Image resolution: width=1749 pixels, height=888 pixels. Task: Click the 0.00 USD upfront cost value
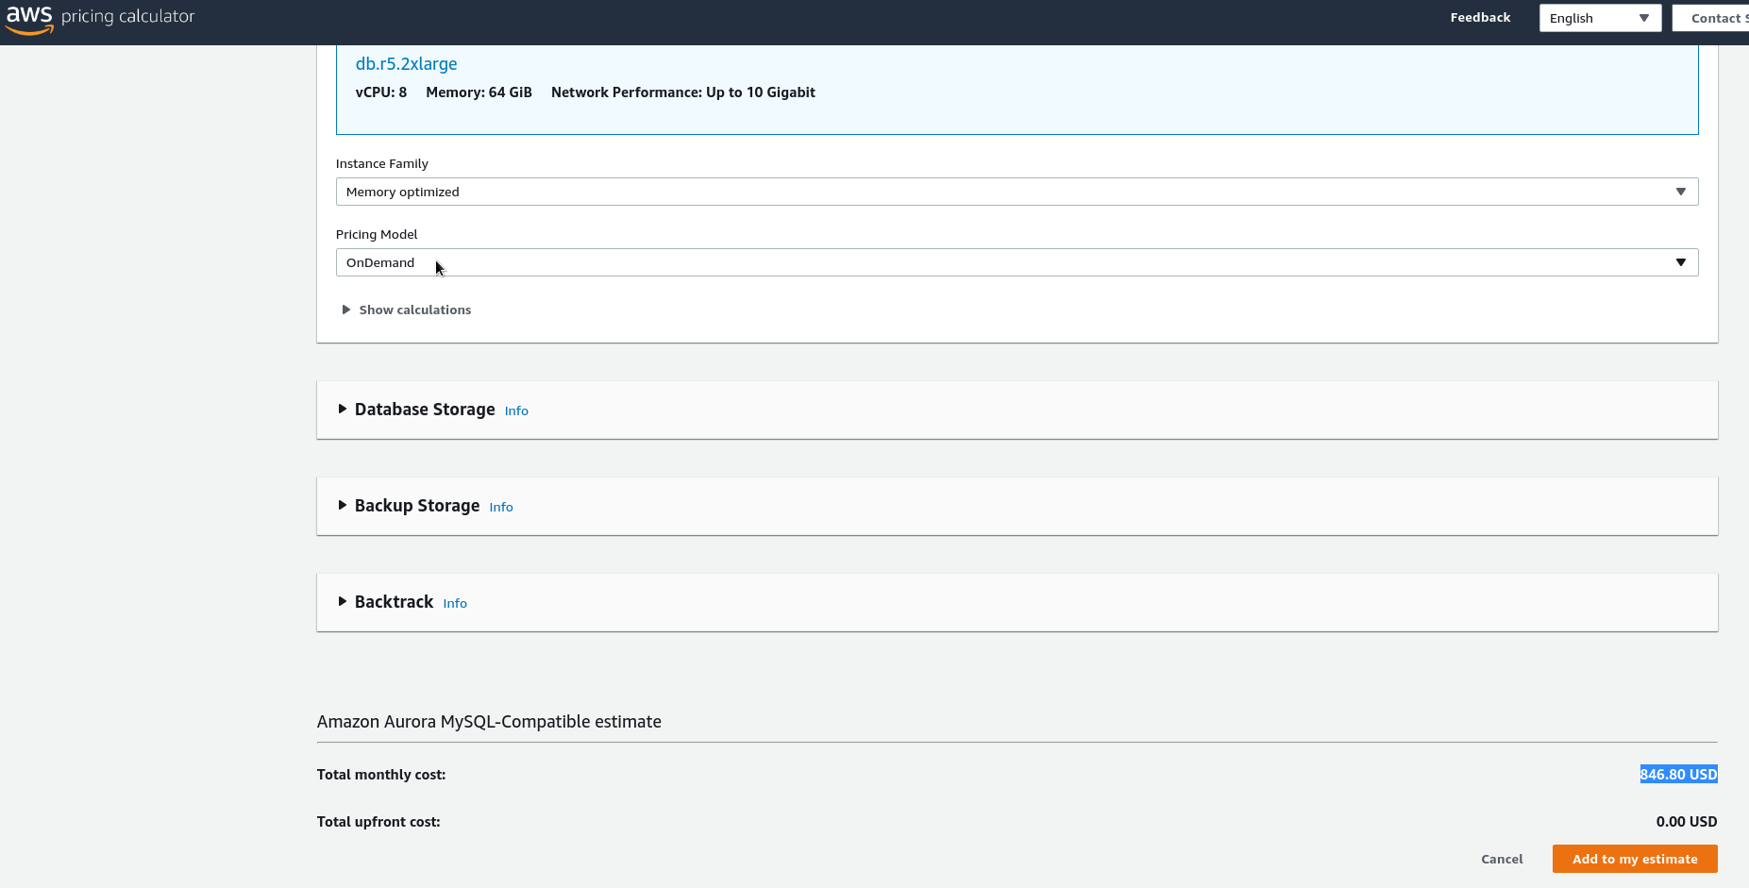[1687, 822]
